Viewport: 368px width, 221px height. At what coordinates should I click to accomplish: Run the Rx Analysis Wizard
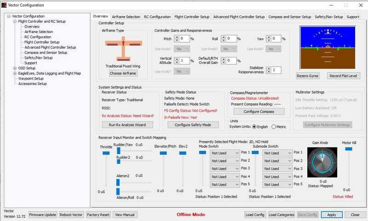click(127, 125)
